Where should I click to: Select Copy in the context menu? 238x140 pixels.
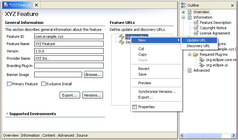[x=156, y=54]
